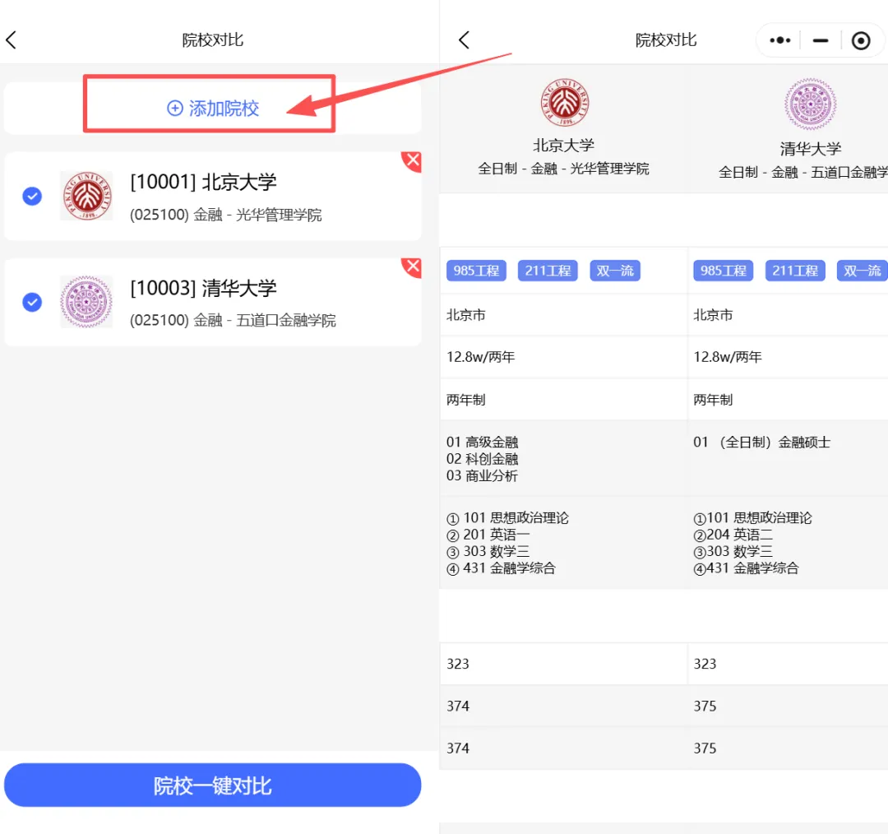Click Tsinghua emblem in comparison header

(811, 104)
